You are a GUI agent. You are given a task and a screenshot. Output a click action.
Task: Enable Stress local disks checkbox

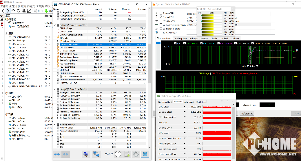(x=161, y=29)
